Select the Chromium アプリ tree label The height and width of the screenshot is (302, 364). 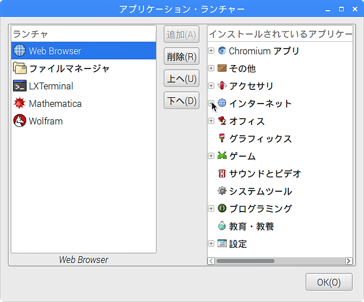tap(264, 51)
